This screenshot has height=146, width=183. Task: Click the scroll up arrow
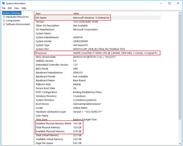(180, 13)
